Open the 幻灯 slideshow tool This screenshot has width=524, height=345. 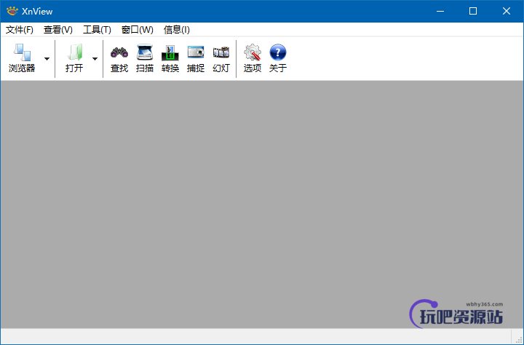[221, 58]
